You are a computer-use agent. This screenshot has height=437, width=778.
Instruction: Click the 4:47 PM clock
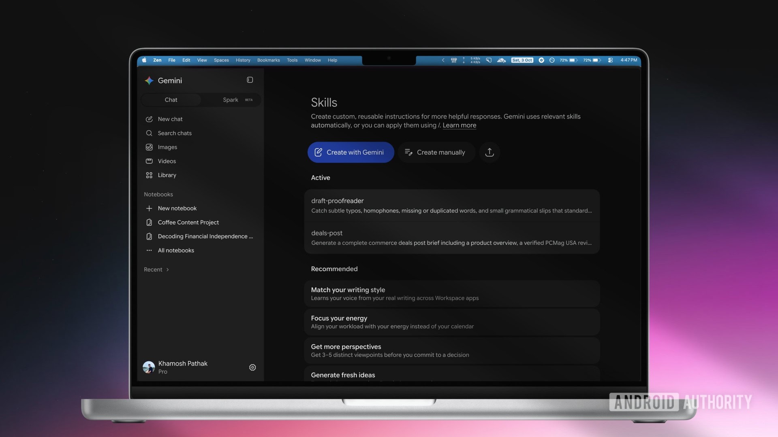point(628,60)
